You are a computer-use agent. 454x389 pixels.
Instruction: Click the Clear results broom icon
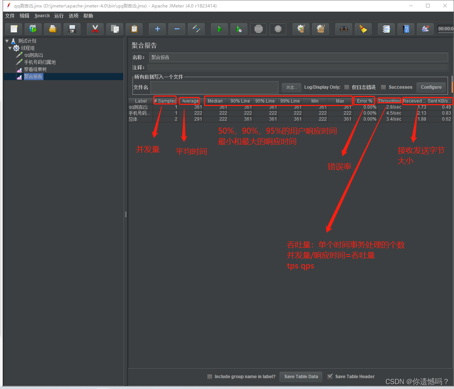coord(301,29)
